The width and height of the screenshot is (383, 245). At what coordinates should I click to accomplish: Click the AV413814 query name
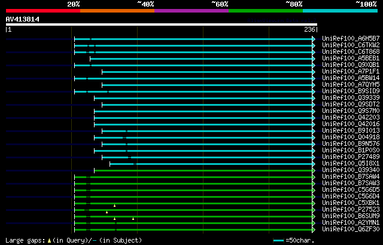point(23,20)
